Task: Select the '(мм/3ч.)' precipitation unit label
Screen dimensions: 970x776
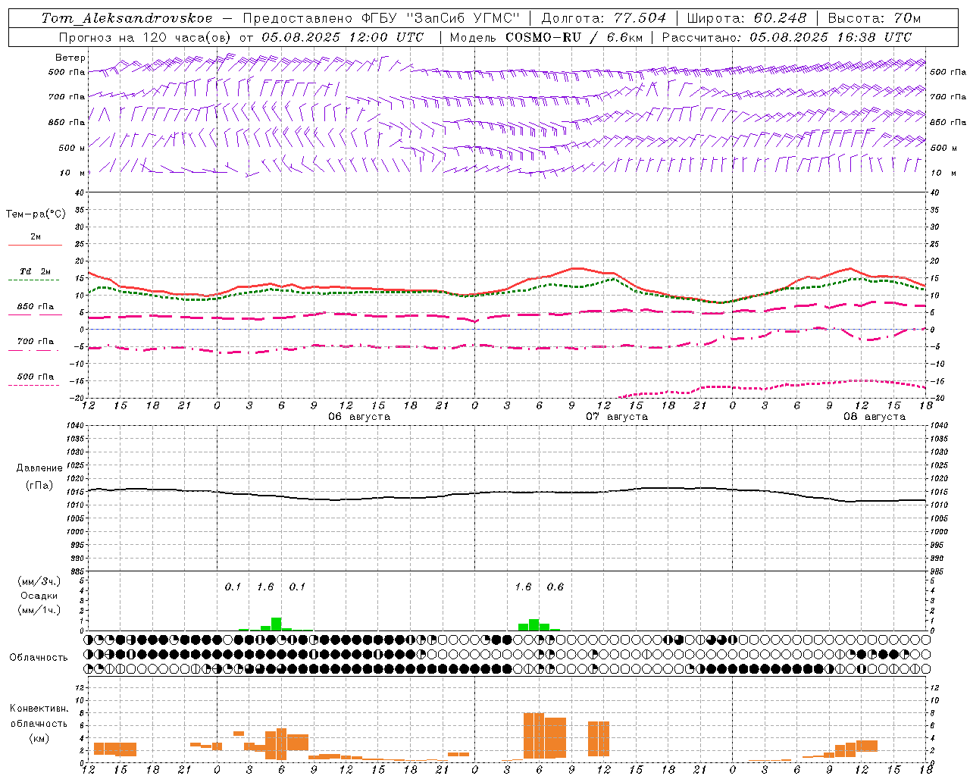Action: pos(39,581)
